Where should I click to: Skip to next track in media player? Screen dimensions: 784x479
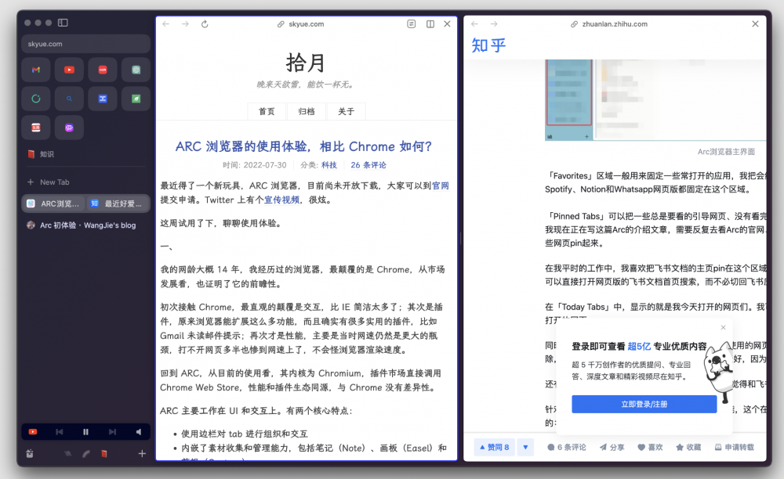(112, 432)
